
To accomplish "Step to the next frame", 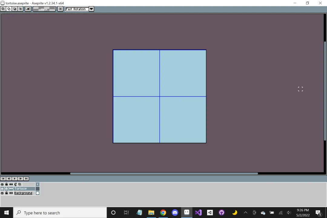I will coord(21,179).
